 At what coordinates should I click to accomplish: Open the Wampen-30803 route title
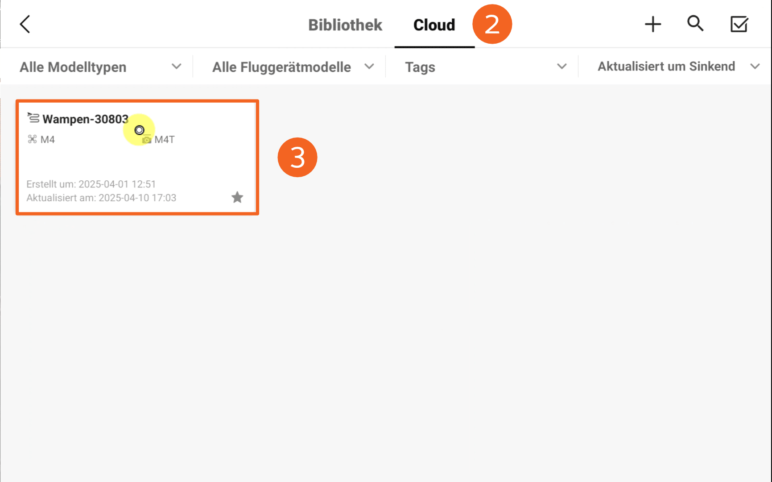85,119
